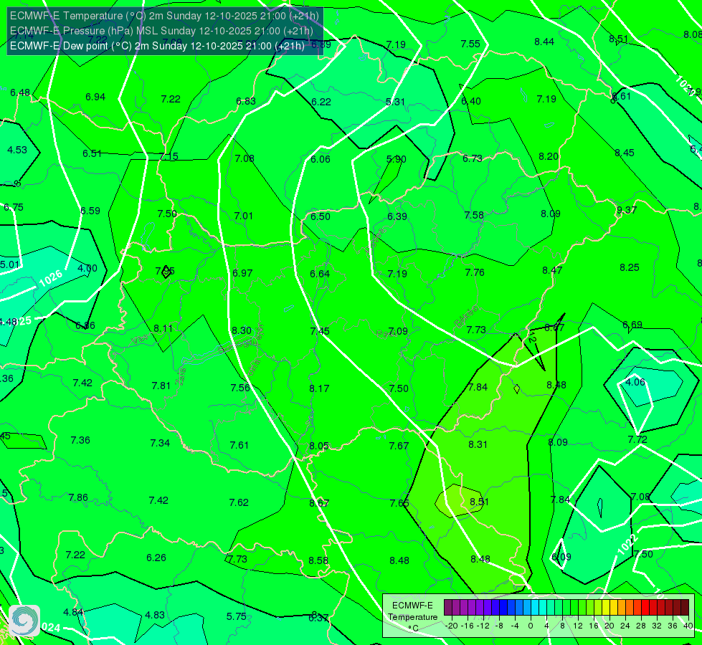The height and width of the screenshot is (645, 702).
Task: Click the 8.44 temperature value
Action: tap(544, 42)
